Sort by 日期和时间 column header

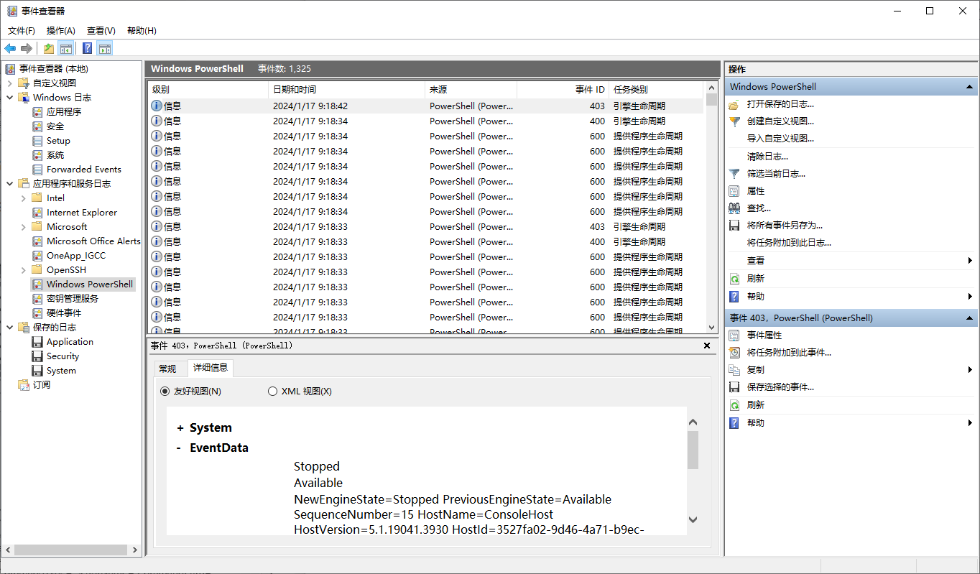[346, 90]
